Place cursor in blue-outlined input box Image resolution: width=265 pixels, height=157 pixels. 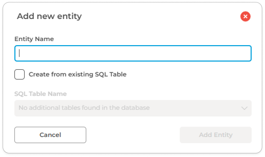(133, 53)
